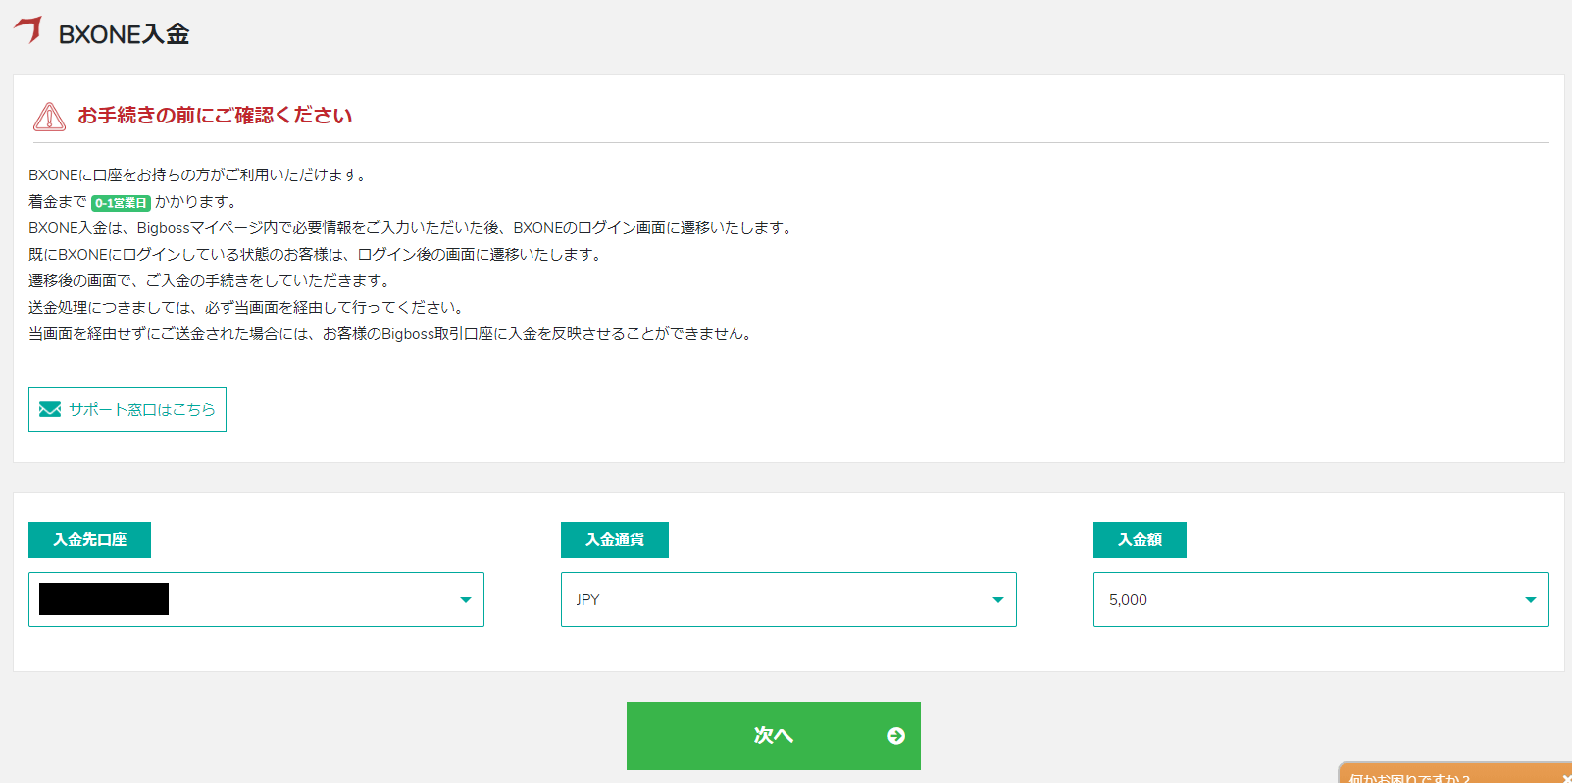The height and width of the screenshot is (783, 1572).
Task: Click the green 次へ button label
Action: pyautogui.click(x=774, y=736)
